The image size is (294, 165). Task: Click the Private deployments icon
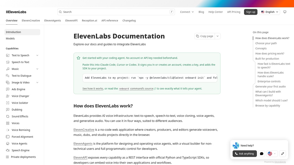(7, 157)
